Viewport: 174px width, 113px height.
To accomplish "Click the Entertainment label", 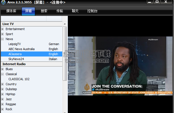I will pos(15,29).
